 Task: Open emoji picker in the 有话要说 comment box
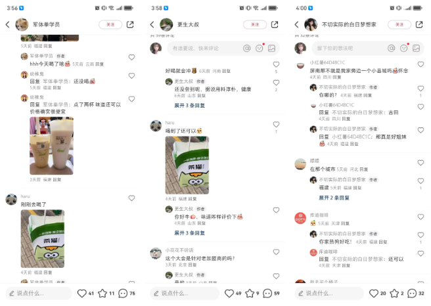coord(260,49)
